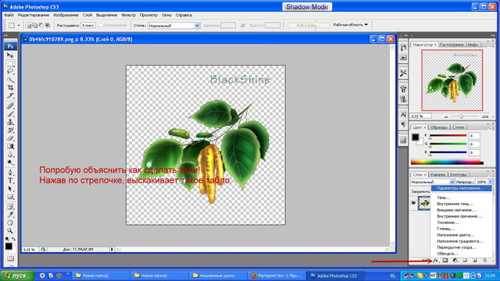Select the Blur tool

10,155
